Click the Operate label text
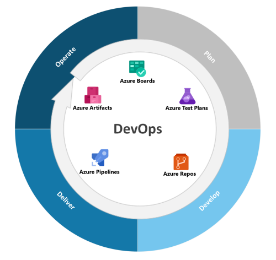This screenshot has width=276, height=260. click(x=66, y=57)
